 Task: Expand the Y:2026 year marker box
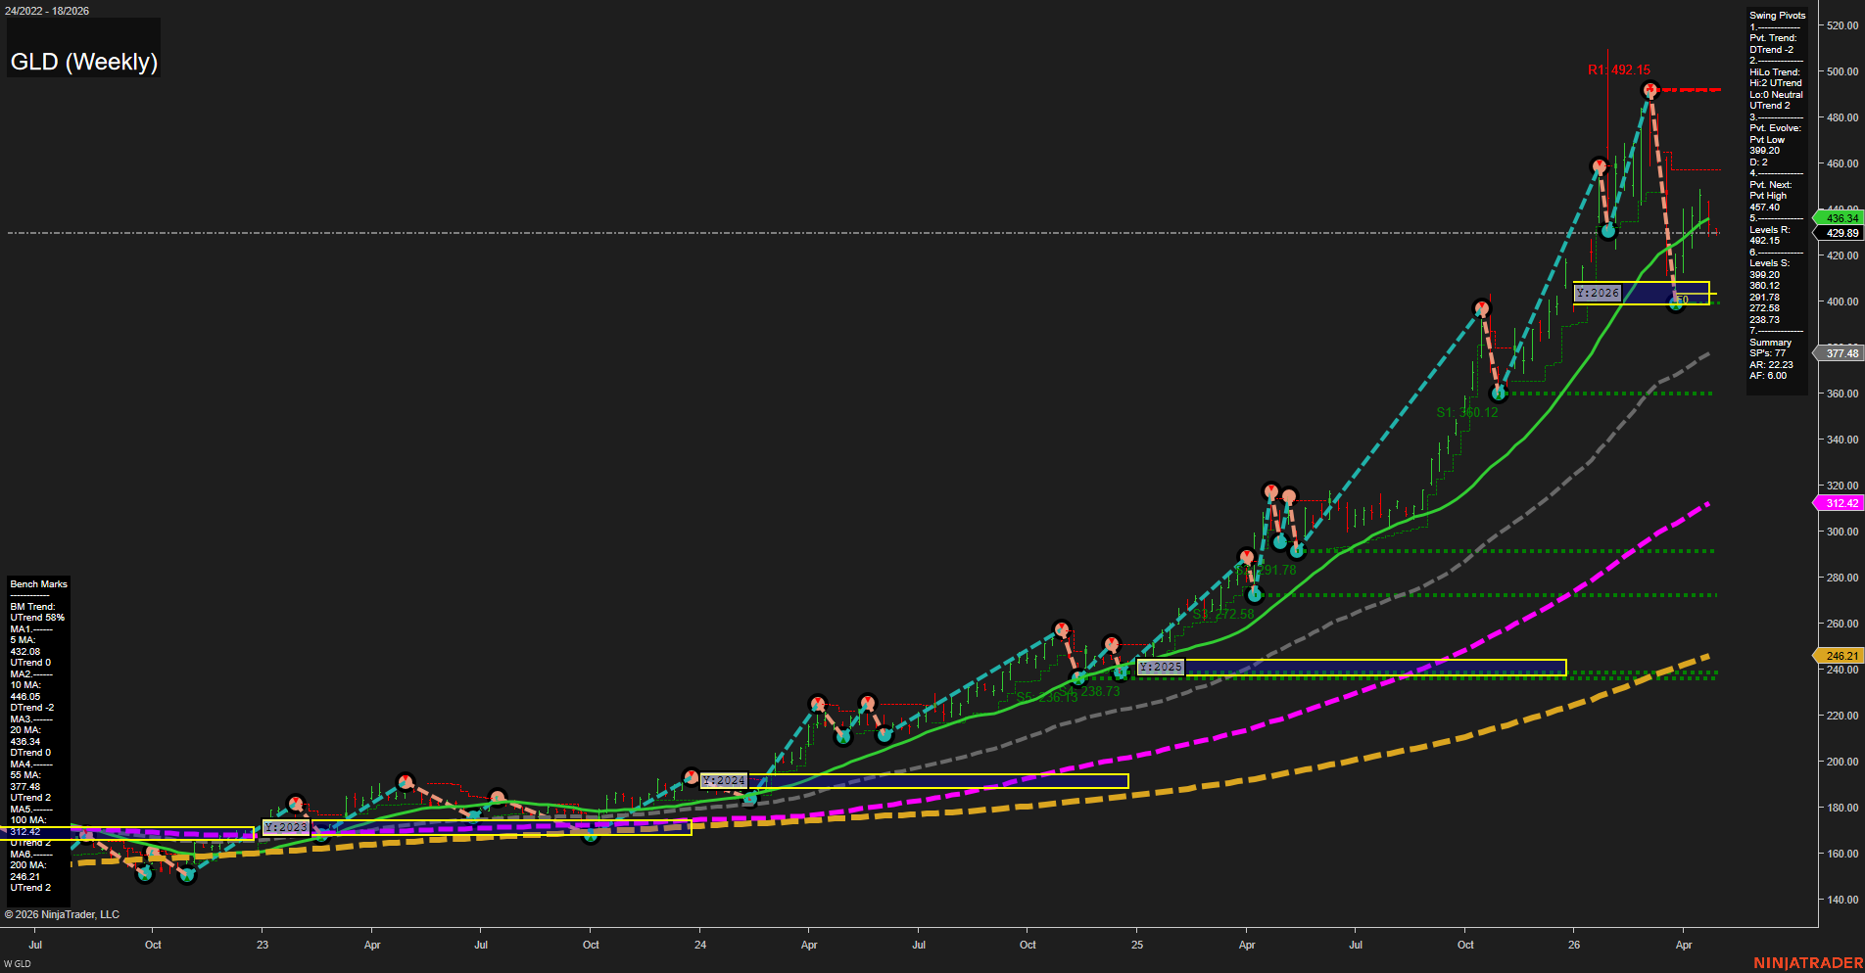(x=1597, y=292)
